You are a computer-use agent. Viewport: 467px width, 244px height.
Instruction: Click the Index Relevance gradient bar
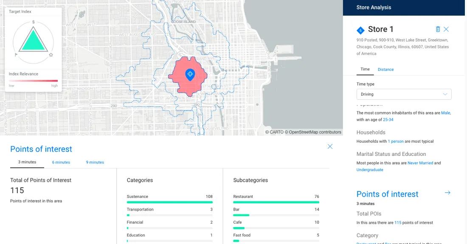click(34, 80)
